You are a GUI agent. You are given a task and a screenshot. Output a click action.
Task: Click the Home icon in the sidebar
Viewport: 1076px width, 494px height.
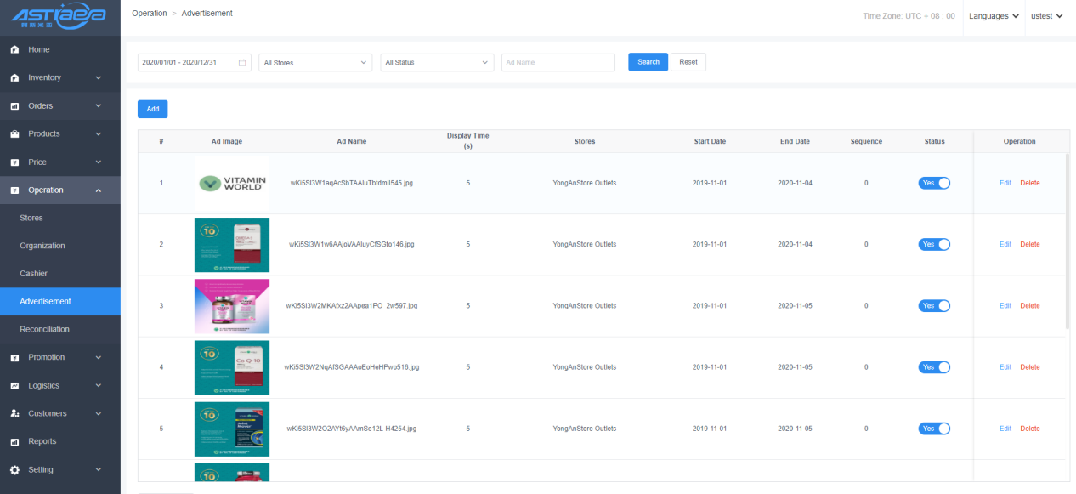14,50
